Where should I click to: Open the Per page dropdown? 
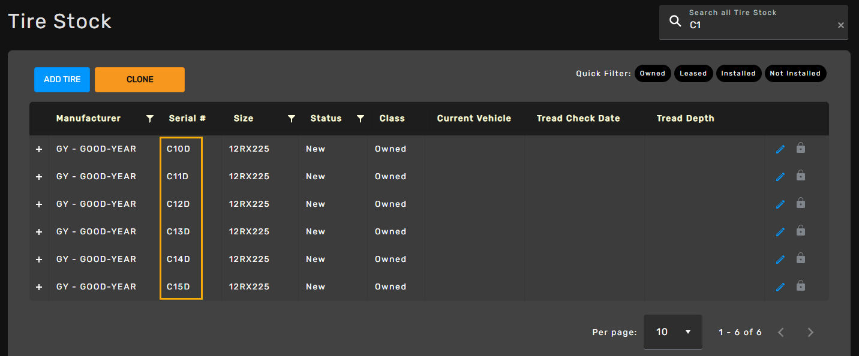point(672,332)
